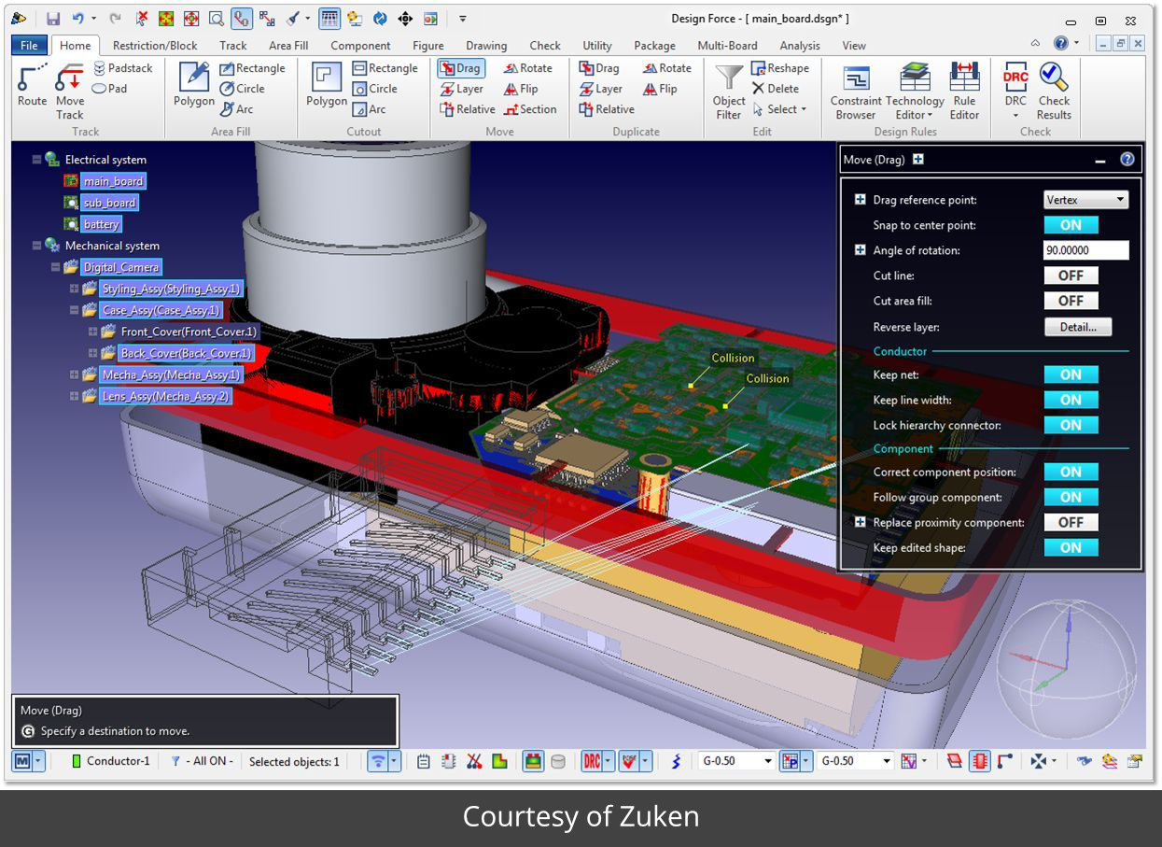Click the Angle of rotation input field
This screenshot has height=847, width=1162.
point(1085,250)
